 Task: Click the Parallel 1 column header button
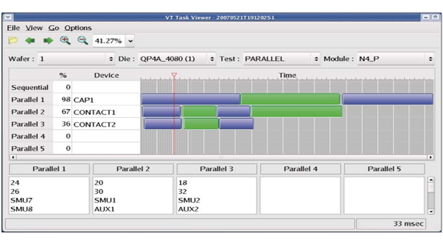[49, 169]
